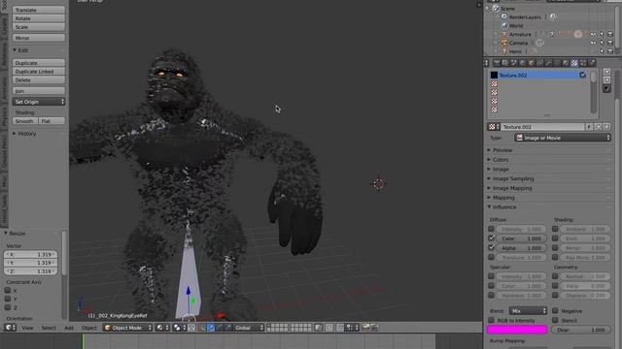Click the DVar value slider
This screenshot has width=622, height=349.
[x=581, y=330]
